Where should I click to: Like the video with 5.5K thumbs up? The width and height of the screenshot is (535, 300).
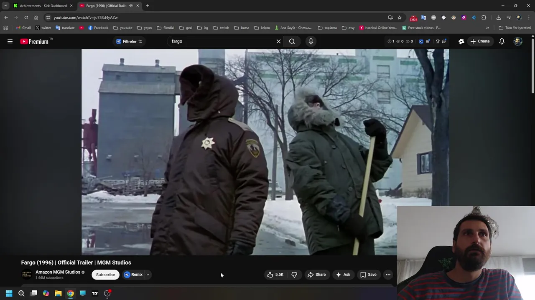275,275
